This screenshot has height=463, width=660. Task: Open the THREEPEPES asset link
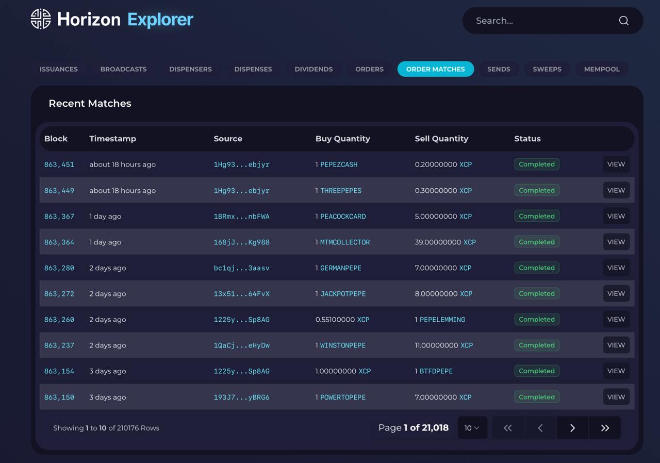[341, 190]
